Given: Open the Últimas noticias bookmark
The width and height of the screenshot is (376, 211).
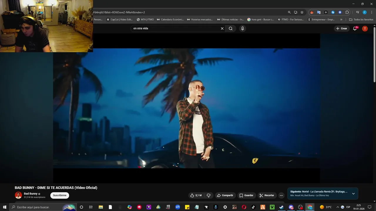Looking at the screenshot, I should click(230, 20).
